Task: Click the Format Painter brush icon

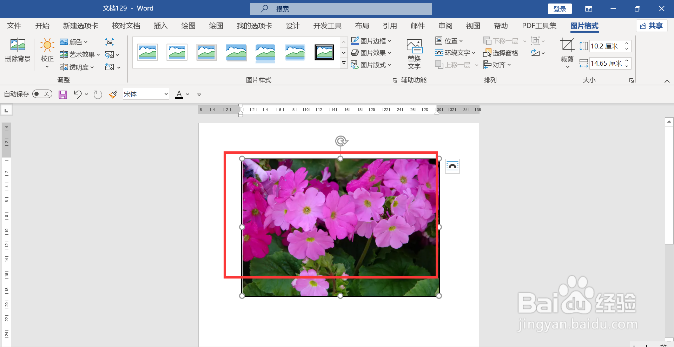Action: coord(113,94)
